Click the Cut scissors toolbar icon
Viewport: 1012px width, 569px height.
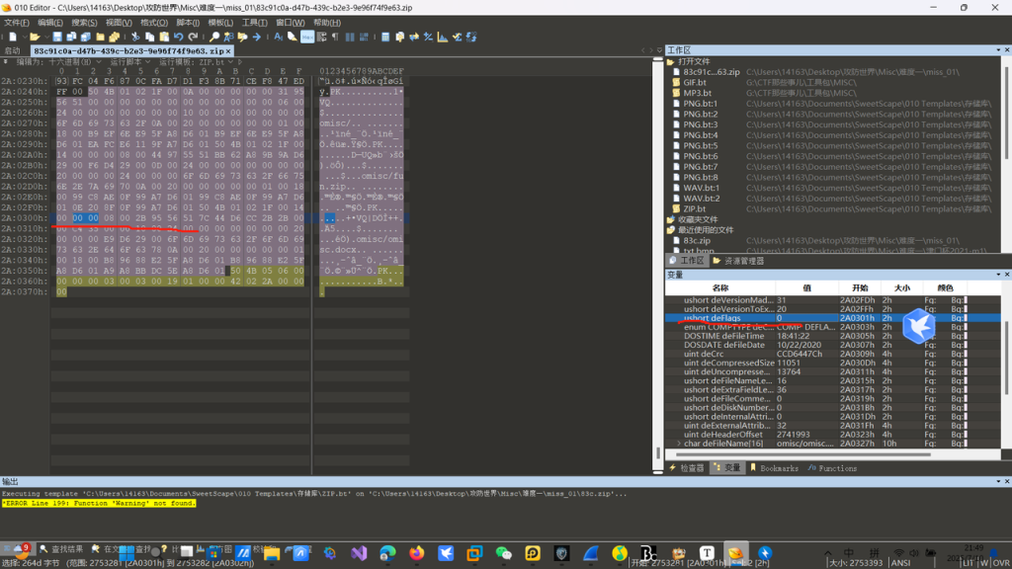(x=135, y=37)
